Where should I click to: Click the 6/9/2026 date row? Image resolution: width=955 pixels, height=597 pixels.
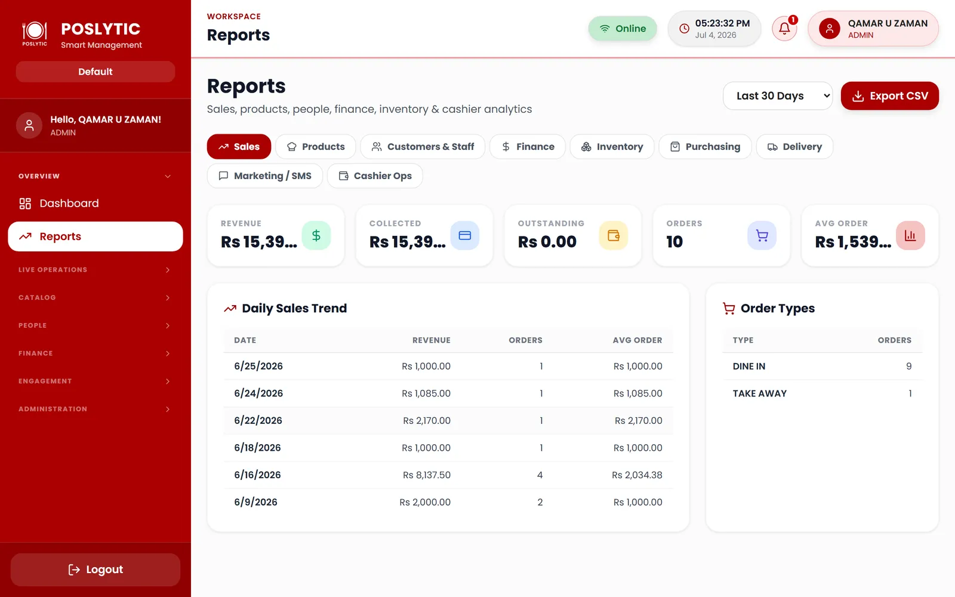448,502
